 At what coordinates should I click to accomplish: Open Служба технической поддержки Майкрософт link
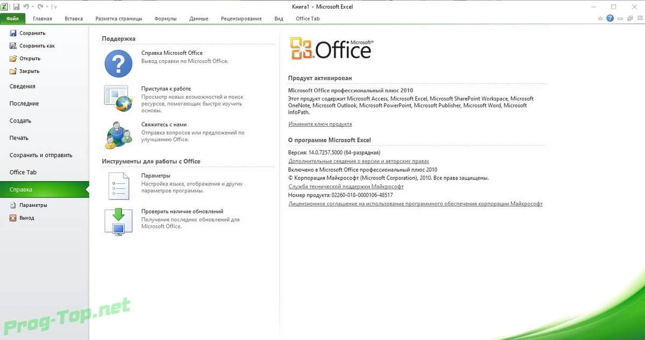pos(346,186)
